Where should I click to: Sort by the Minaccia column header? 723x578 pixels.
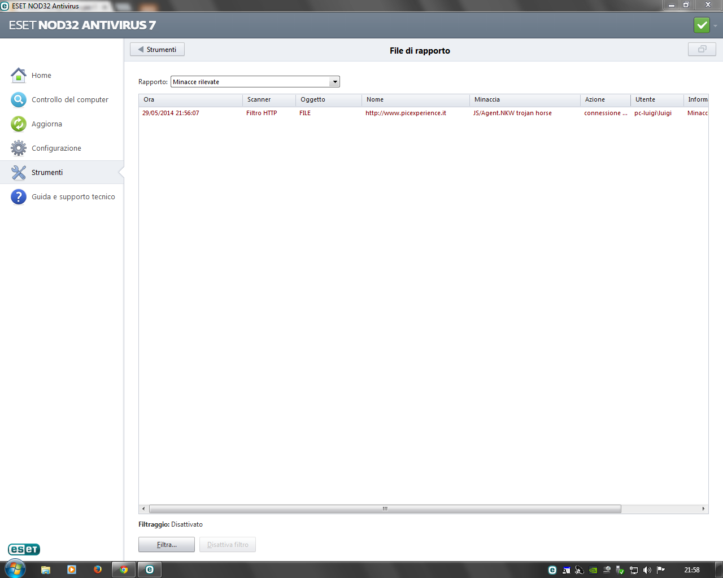[524, 100]
